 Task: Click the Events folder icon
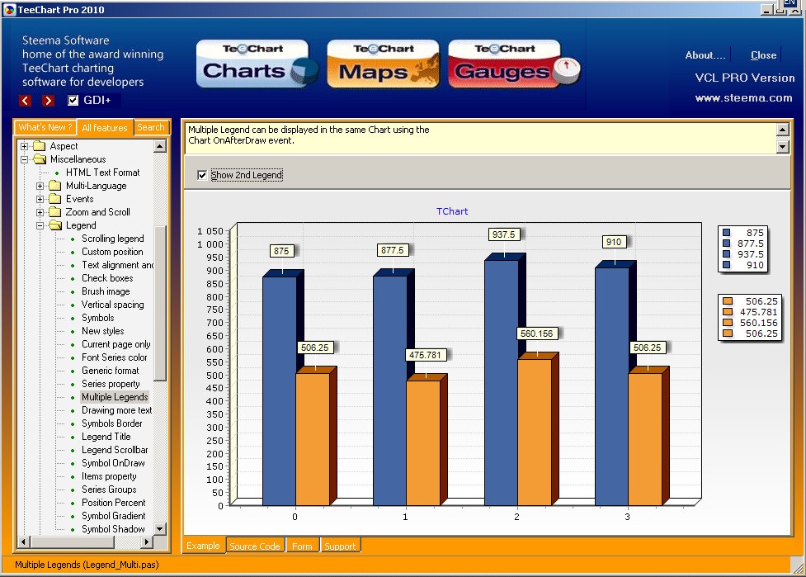(55, 199)
